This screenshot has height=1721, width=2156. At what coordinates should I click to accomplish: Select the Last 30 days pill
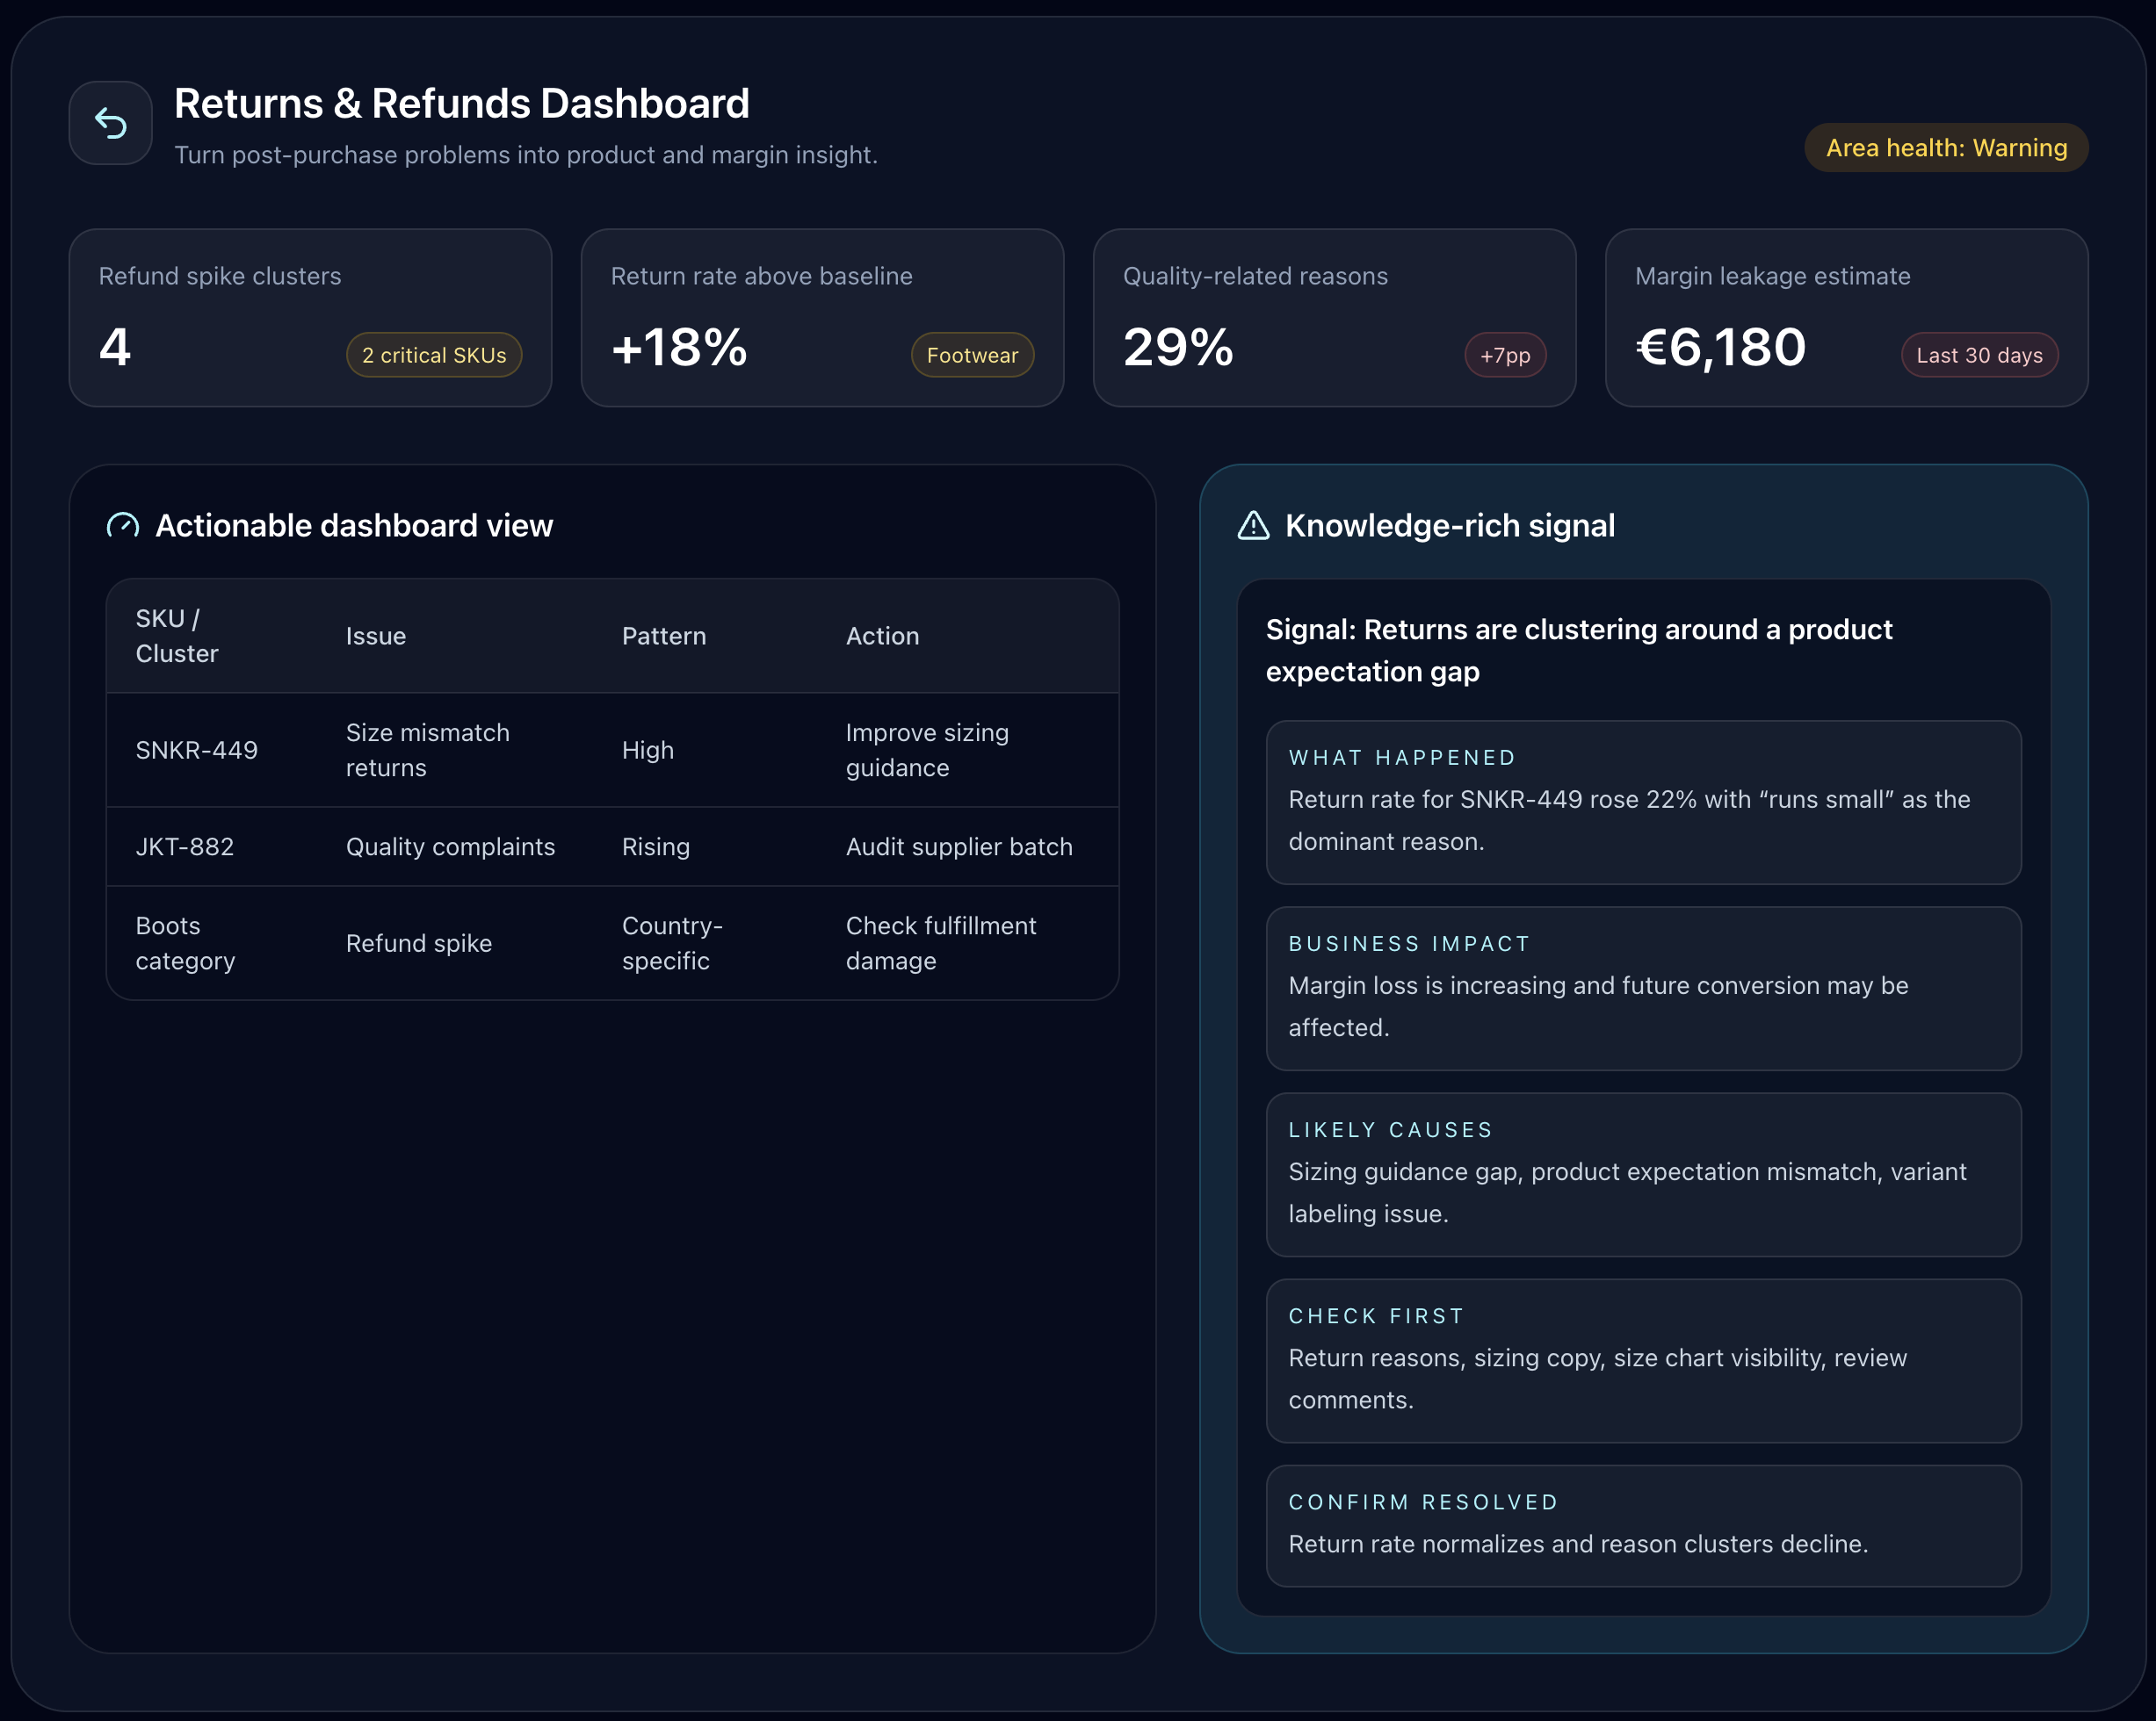pos(1978,355)
